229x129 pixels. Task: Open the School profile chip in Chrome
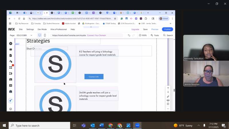(x=164, y=19)
